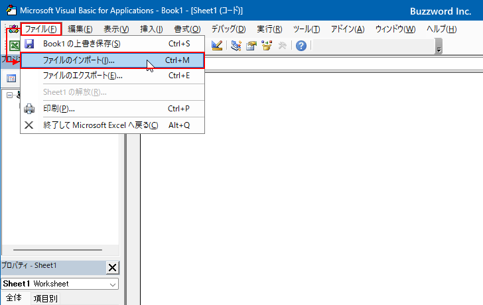Choose ファイルのエクスポート(E)... menu item
The height and width of the screenshot is (305, 483).
click(112, 76)
